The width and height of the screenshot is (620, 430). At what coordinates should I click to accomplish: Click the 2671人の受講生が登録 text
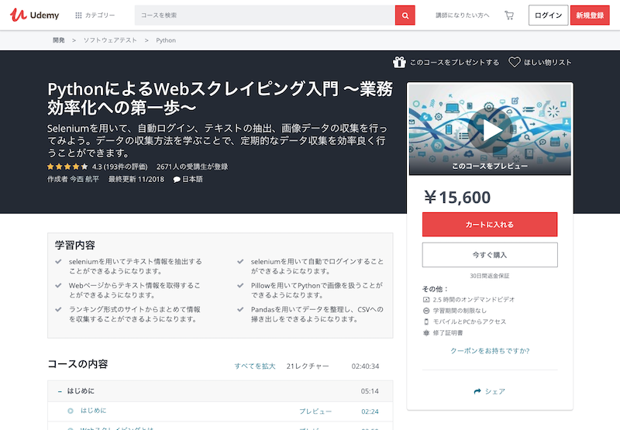click(x=192, y=167)
